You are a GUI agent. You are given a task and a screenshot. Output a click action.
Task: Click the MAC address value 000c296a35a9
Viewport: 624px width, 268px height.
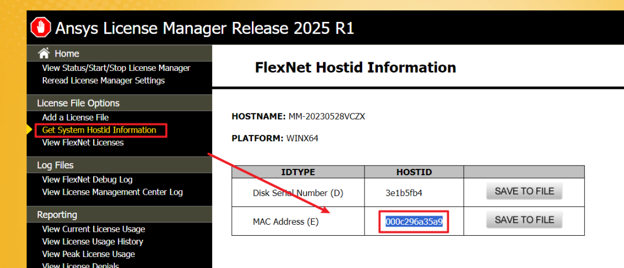coord(414,221)
